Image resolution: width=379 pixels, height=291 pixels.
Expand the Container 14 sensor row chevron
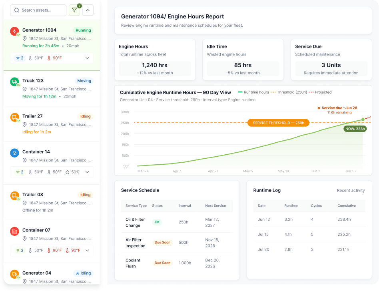point(87,172)
